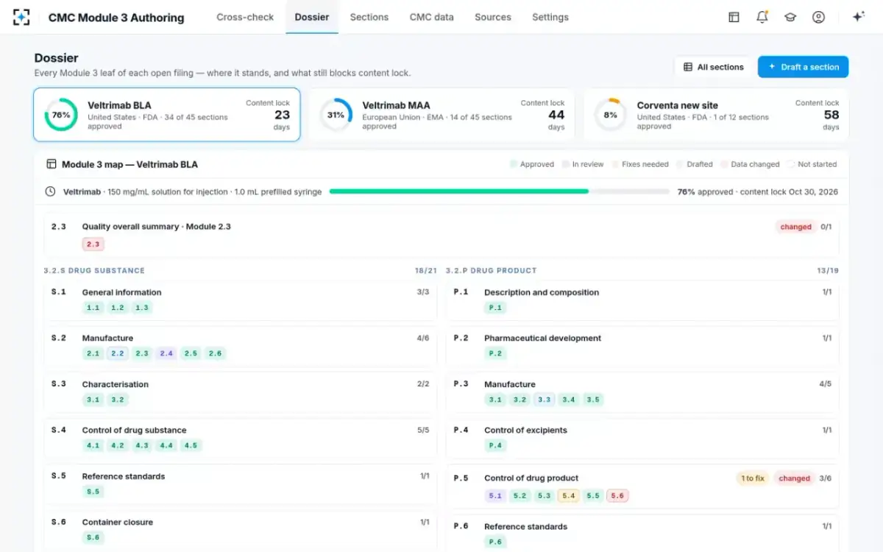
Task: Open the graduation cap learning icon
Action: [790, 17]
